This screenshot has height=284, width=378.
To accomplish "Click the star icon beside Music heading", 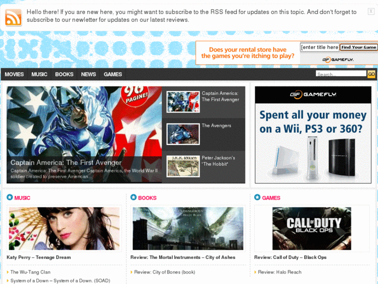I will coord(10,197).
